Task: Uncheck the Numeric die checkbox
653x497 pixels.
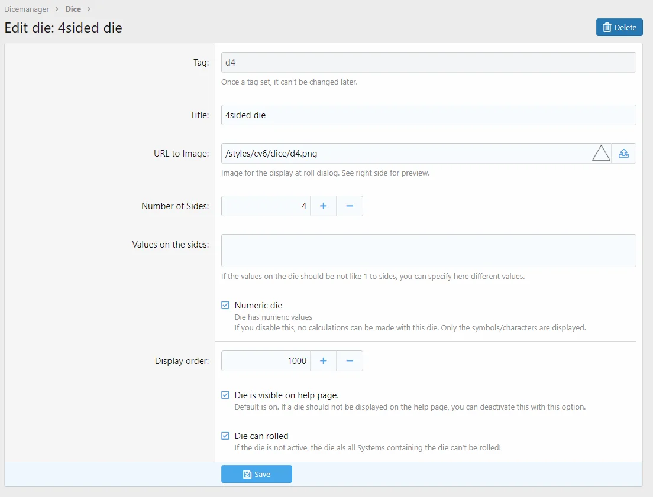Action: tap(225, 306)
